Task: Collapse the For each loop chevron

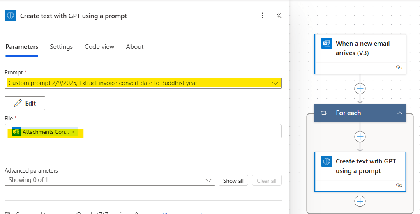Action: point(399,113)
